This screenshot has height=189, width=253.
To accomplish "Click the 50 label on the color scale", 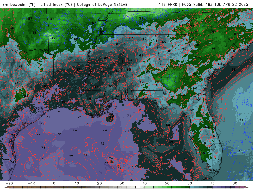I will click(167, 183).
